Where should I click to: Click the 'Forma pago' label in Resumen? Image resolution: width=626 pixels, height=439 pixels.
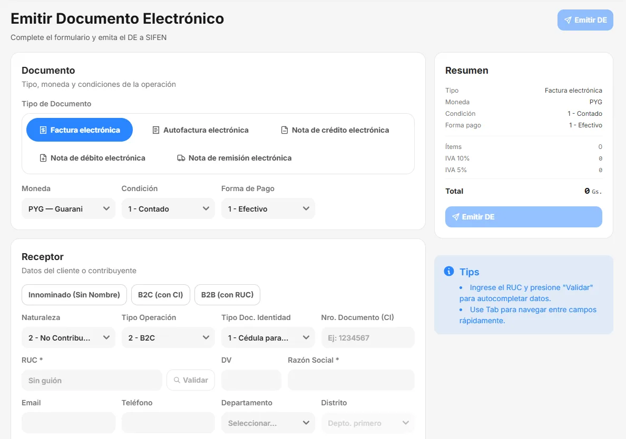click(x=463, y=125)
